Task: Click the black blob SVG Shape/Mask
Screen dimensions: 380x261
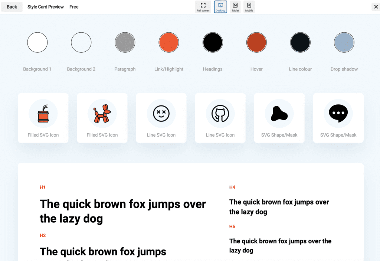Action: (x=279, y=113)
